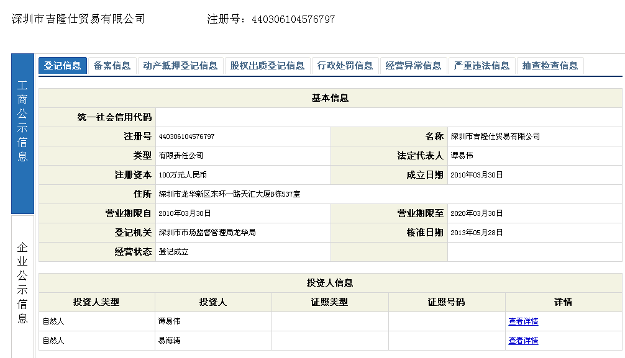Switch to the 备案信息 tab

pos(112,66)
